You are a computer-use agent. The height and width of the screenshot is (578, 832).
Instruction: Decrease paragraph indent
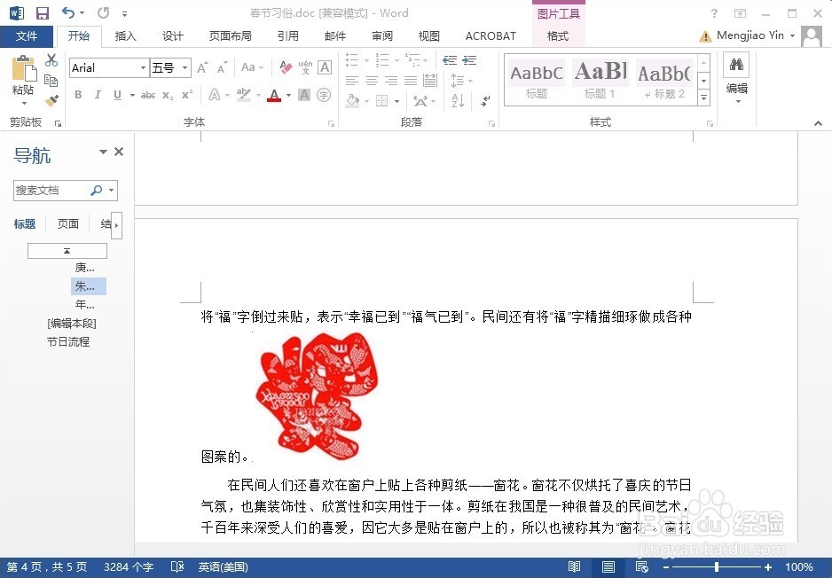[450, 60]
